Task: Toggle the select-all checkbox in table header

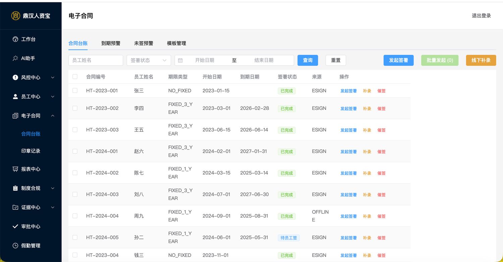Action: [x=75, y=77]
